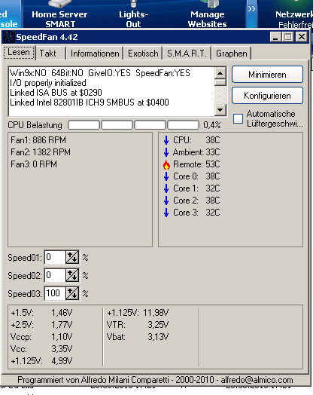
Task: Open Manage Websites console tab
Action: click(208, 14)
